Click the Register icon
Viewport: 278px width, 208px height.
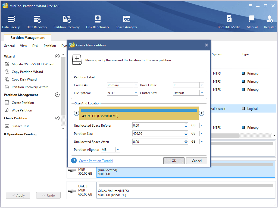(x=270, y=19)
